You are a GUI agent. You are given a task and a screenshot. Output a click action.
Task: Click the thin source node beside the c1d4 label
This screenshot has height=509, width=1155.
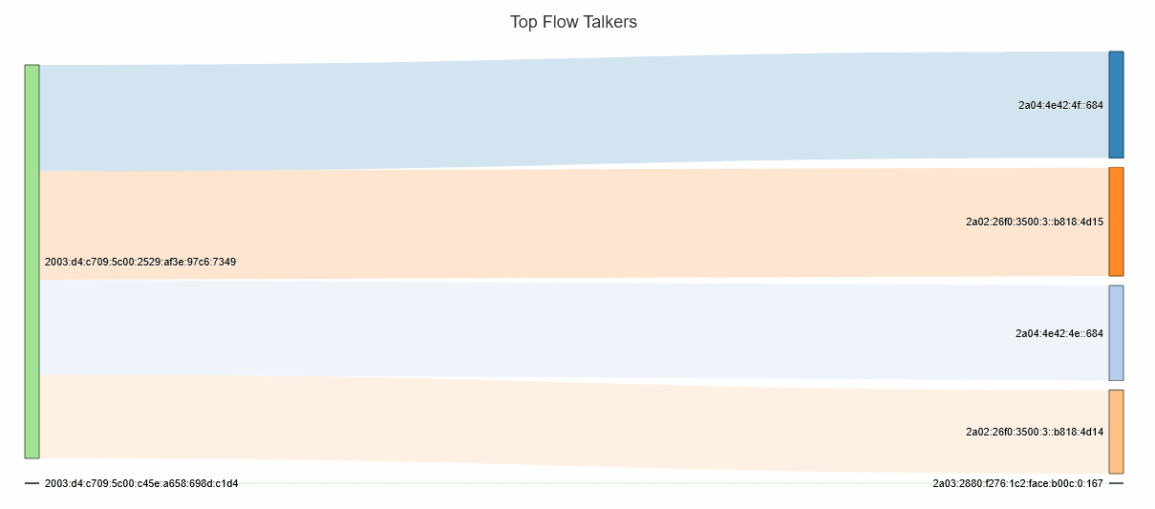click(32, 484)
